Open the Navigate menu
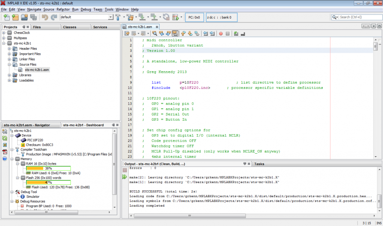This screenshot has height=226, width=383. click(34, 9)
